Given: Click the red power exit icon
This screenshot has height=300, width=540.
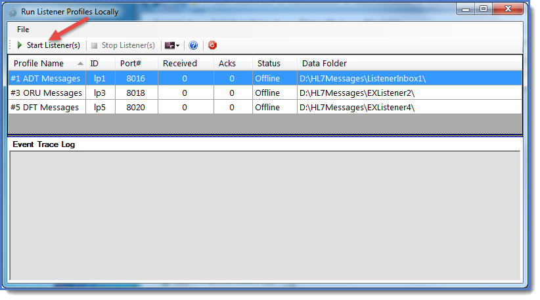Looking at the screenshot, I should (212, 45).
